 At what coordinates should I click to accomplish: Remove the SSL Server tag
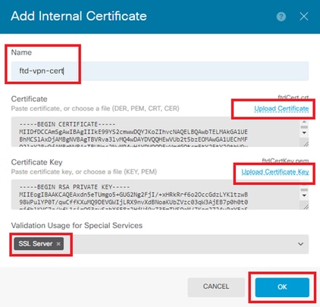tap(58, 244)
